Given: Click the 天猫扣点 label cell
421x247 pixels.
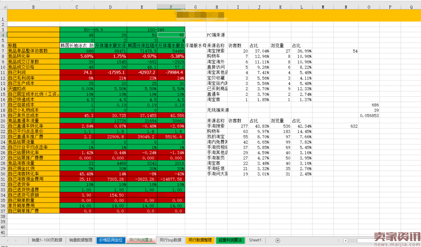Looking at the screenshot, I should click(33, 88).
